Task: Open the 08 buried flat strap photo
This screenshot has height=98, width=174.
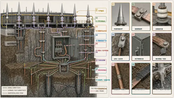Action: pyautogui.click(x=141, y=76)
